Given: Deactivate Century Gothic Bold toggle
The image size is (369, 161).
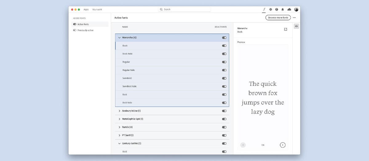Looking at the screenshot, I should point(224,151).
